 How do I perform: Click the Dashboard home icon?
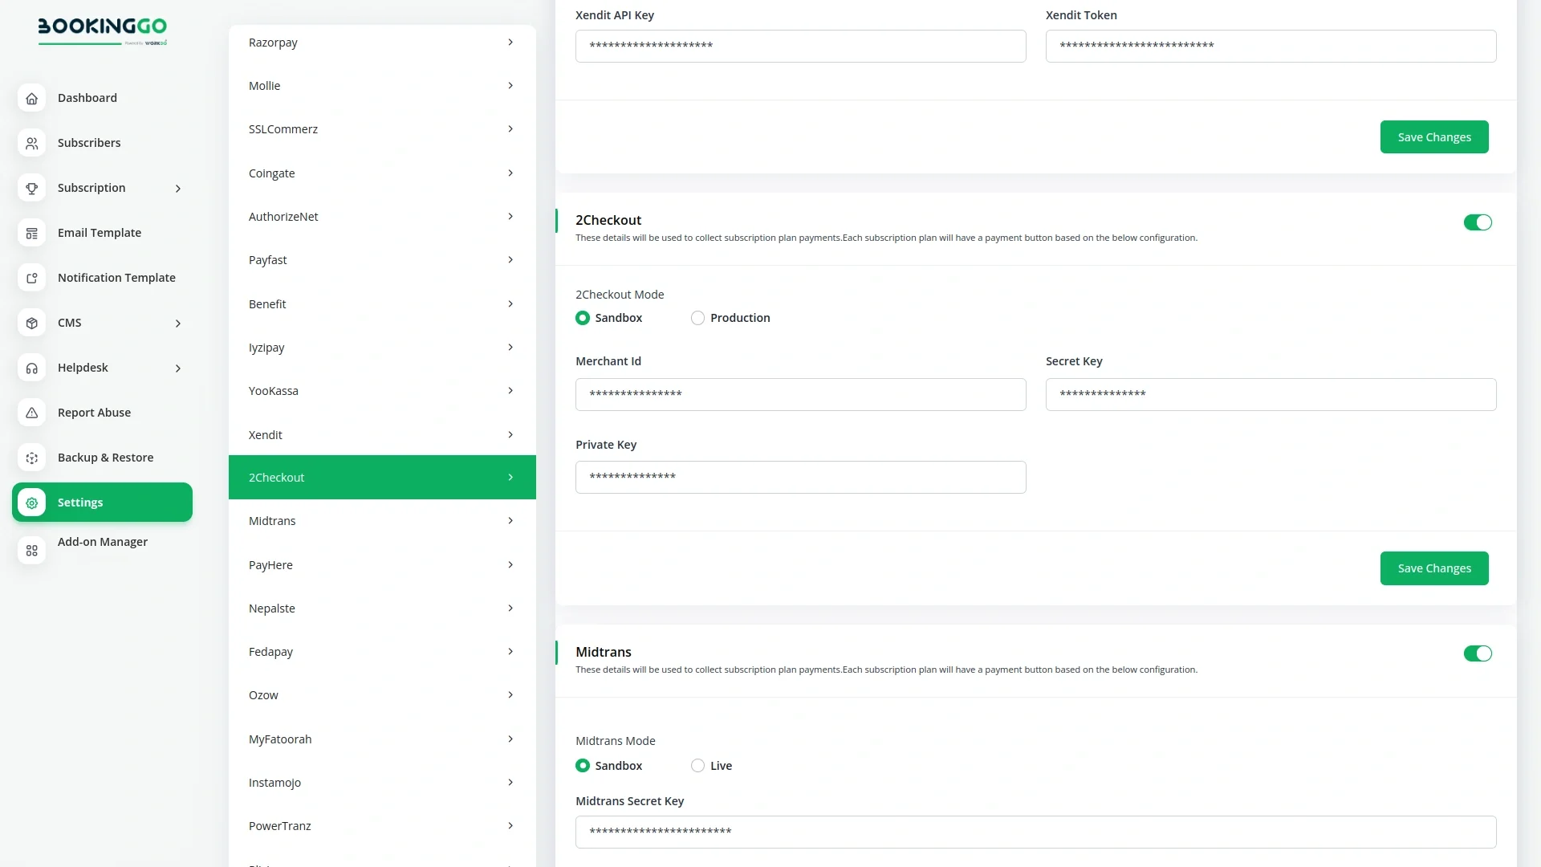(31, 98)
